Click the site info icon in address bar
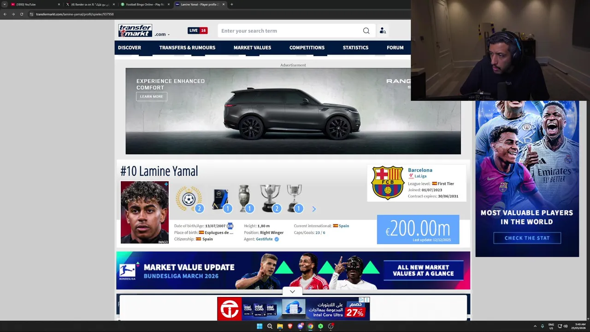Image resolution: width=590 pixels, height=332 pixels. click(31, 14)
